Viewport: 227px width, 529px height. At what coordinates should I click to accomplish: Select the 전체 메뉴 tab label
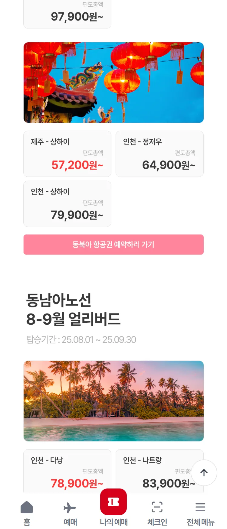201,522
